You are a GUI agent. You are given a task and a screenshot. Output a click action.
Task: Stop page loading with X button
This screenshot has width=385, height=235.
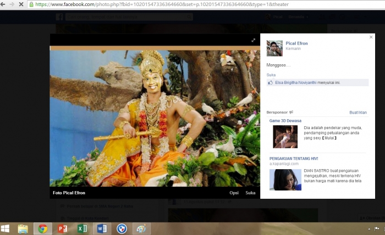pos(21,4)
